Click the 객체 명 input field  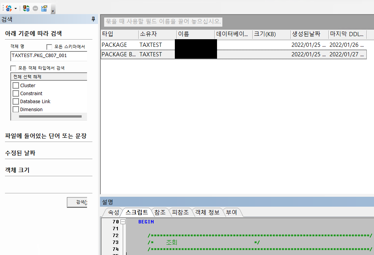49,56
